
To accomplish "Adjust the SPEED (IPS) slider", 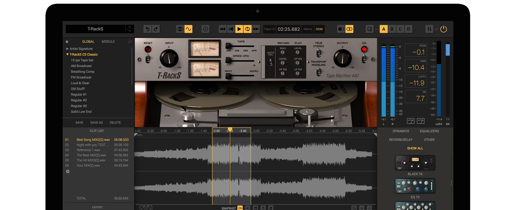I will point(240,61).
